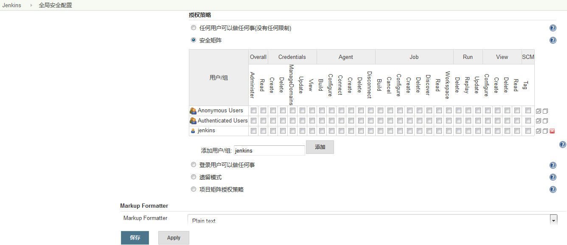Image resolution: width=567 pixels, height=245 pixels.
Task: Open help for 登录用户可以做任何事 option
Action: tap(553, 165)
